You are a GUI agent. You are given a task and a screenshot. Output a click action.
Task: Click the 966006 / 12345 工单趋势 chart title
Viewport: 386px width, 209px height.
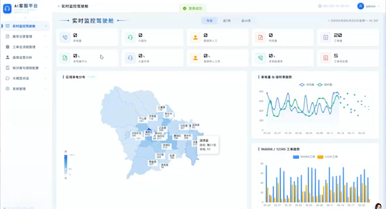[280, 149]
